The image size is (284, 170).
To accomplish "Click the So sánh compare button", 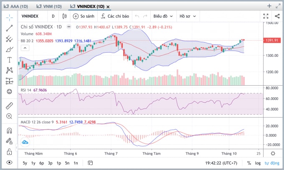I will (84, 16).
